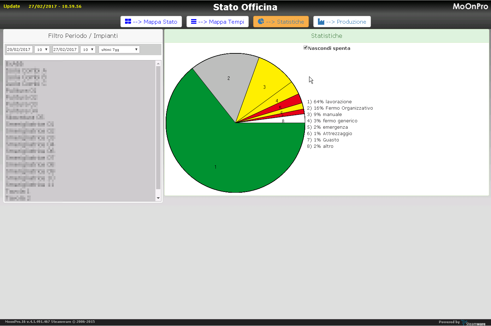
Task: Click legend entry 64% lavorazione
Action: (329, 102)
